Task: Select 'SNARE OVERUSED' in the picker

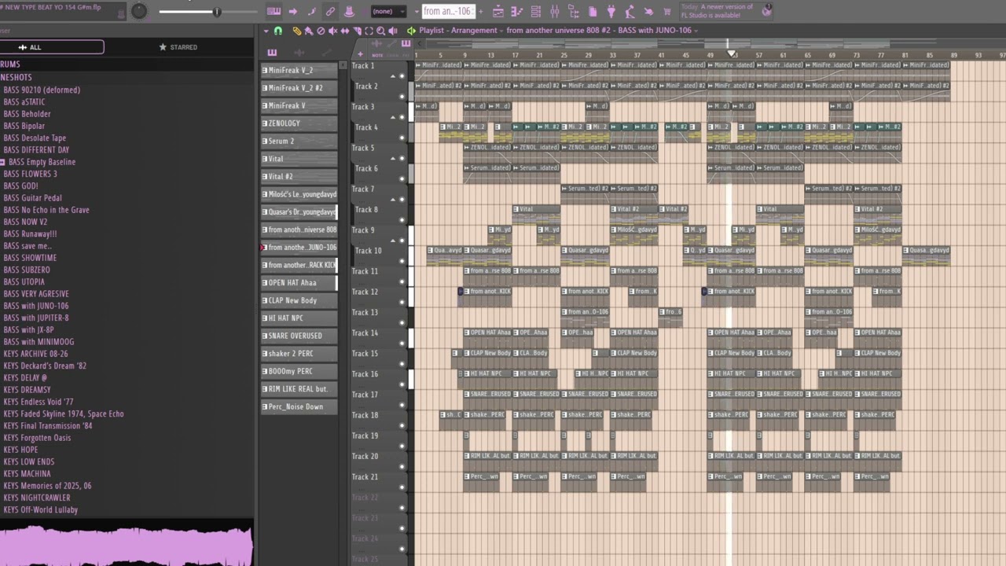Action: [299, 336]
